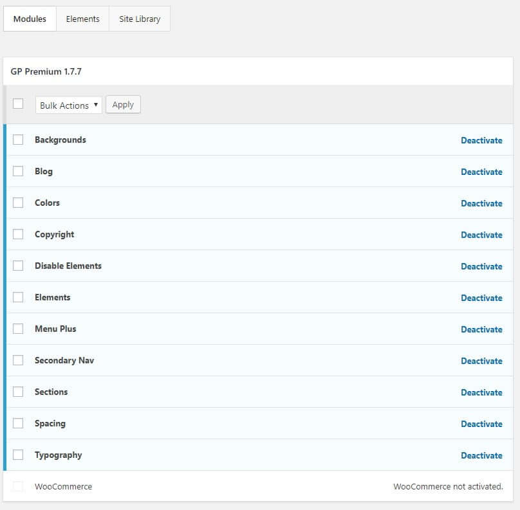The image size is (520, 510).
Task: Click the 'WooCommerce not activated.' notice
Action: [x=448, y=486]
